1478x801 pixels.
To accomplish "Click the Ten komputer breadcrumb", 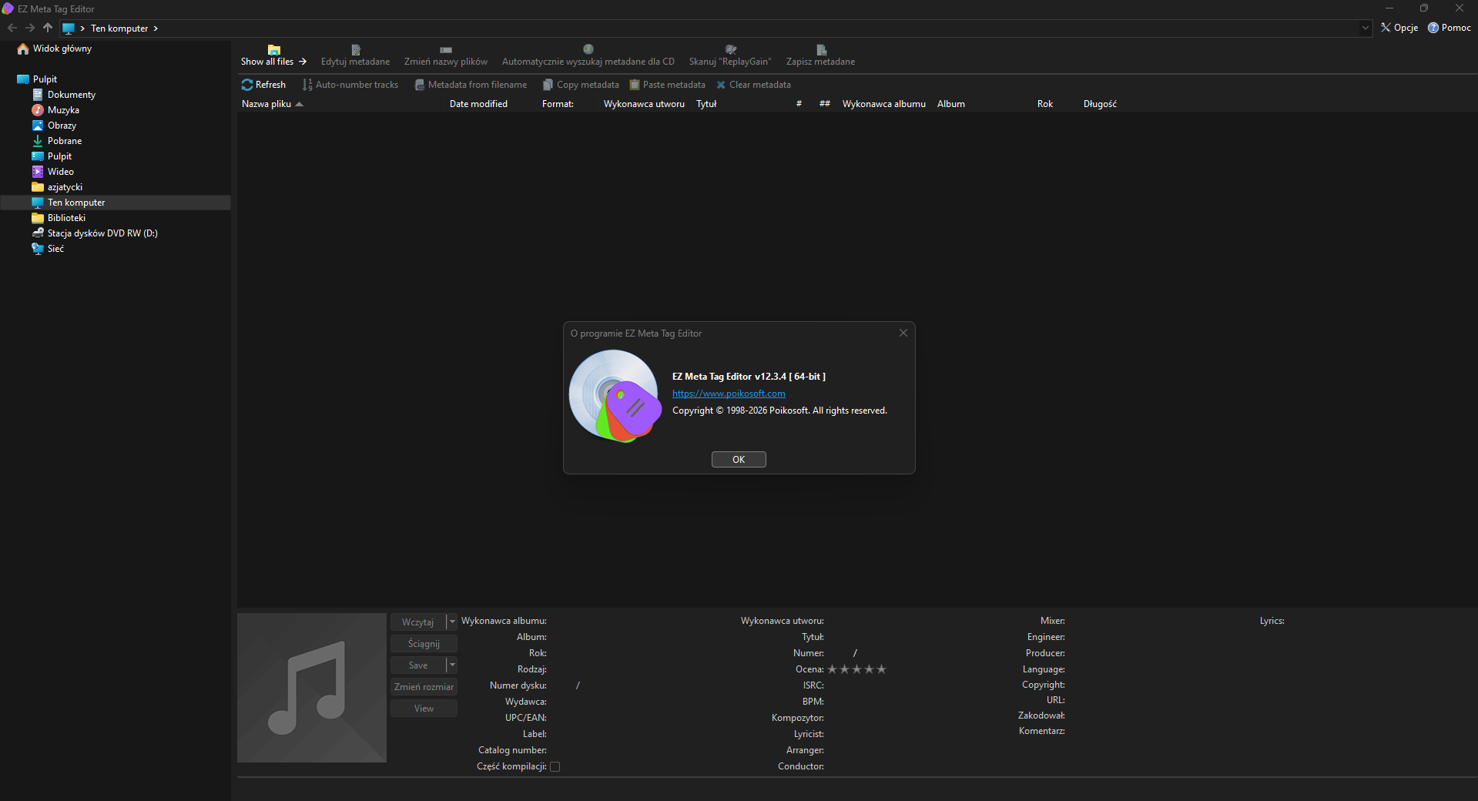I will (119, 28).
